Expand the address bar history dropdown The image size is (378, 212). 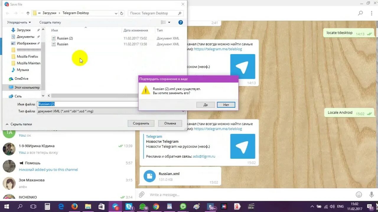coord(116,13)
